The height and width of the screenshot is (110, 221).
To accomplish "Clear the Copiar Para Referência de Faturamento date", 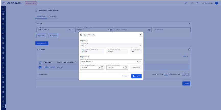I will pyautogui.click(x=99, y=67).
